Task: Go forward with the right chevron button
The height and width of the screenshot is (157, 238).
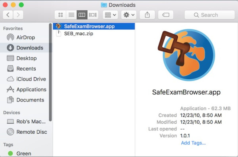Action: coord(18,15)
